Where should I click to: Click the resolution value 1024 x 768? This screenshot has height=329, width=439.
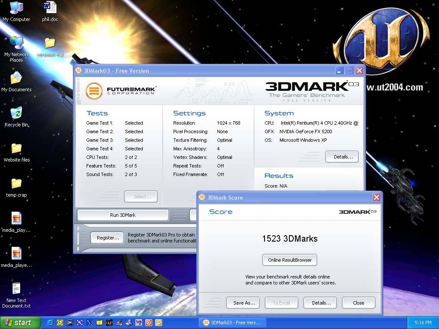[x=229, y=123]
